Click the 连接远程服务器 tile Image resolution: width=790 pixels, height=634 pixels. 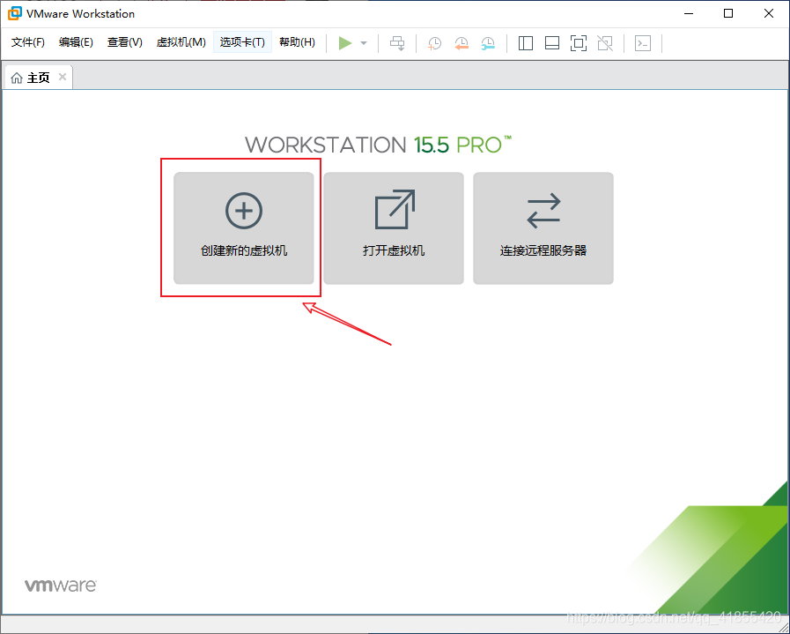click(543, 228)
